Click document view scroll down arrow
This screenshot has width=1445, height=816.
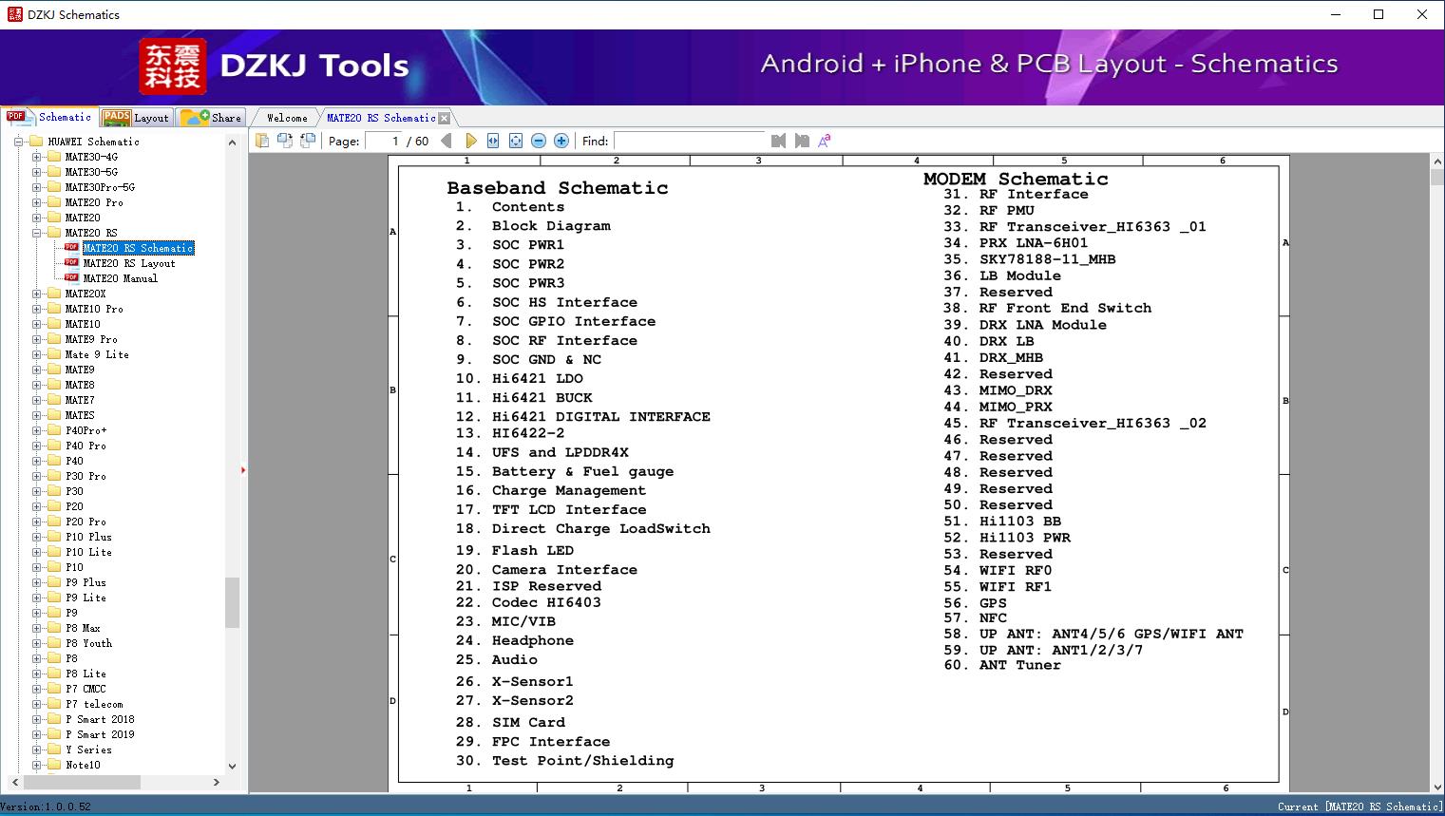pyautogui.click(x=1436, y=787)
